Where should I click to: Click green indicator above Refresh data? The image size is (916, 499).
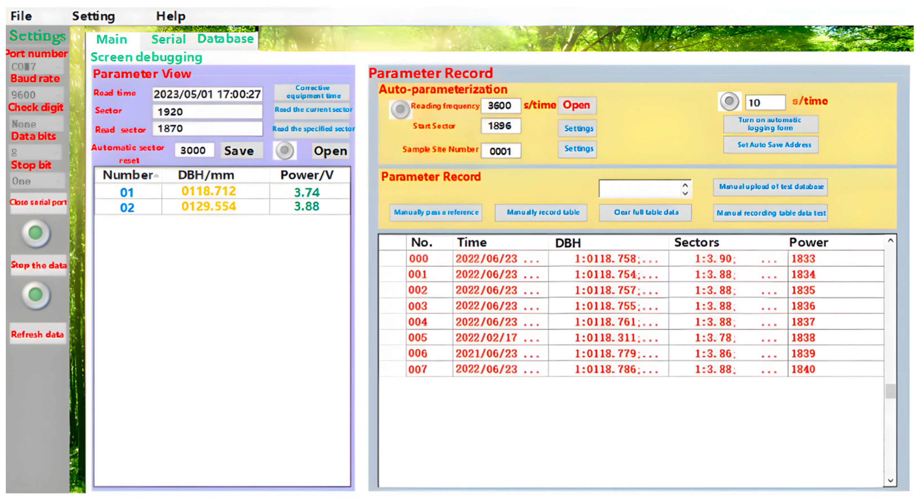coord(36,295)
